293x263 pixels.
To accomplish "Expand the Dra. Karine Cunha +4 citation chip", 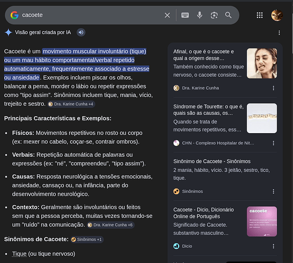I will (71, 104).
